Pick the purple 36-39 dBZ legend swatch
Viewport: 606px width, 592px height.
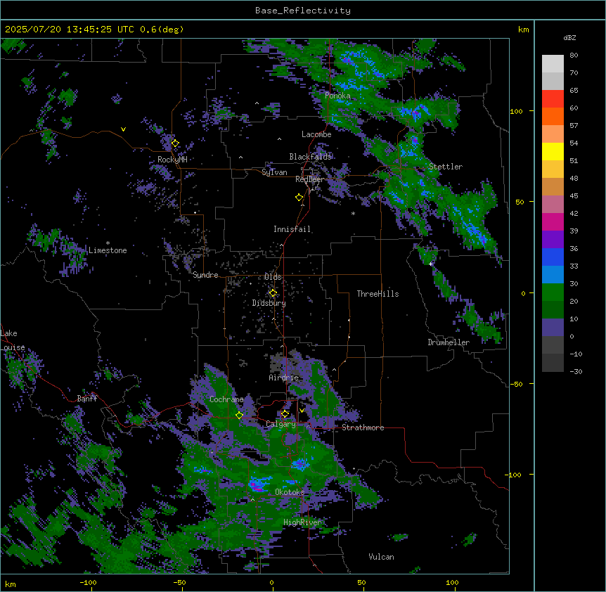(553, 240)
